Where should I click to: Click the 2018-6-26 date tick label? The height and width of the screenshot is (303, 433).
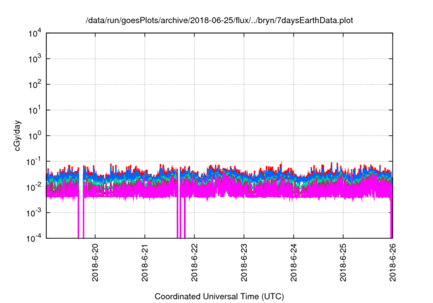[x=392, y=262]
